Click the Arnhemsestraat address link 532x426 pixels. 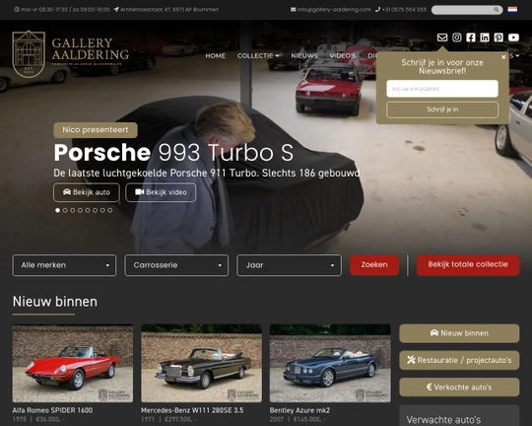[x=166, y=10]
